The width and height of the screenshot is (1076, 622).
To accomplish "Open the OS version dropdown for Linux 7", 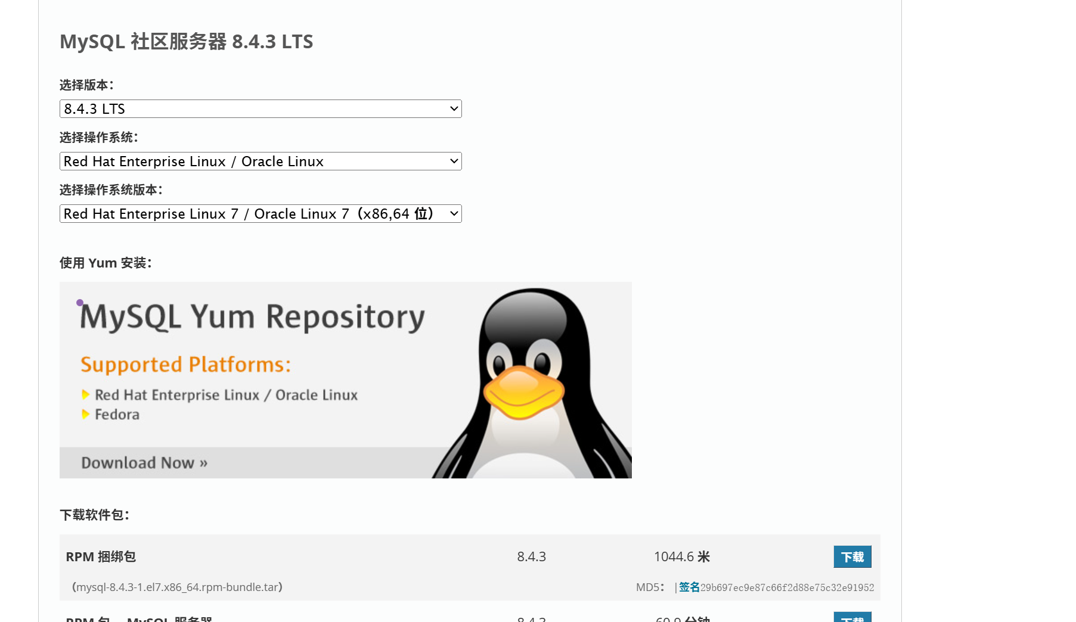I will 261,213.
